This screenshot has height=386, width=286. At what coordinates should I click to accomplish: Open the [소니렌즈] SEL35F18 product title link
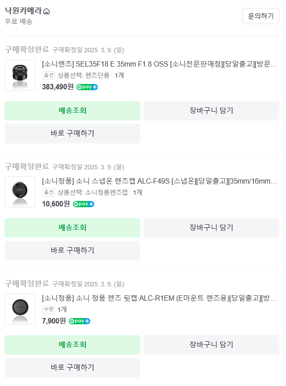pyautogui.click(x=160, y=64)
